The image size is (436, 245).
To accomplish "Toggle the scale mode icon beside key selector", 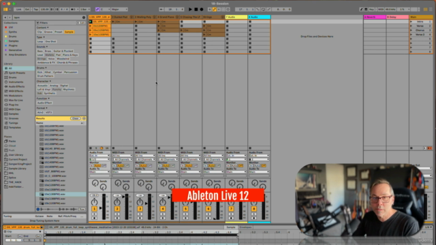I will pyautogui.click(x=97, y=9).
